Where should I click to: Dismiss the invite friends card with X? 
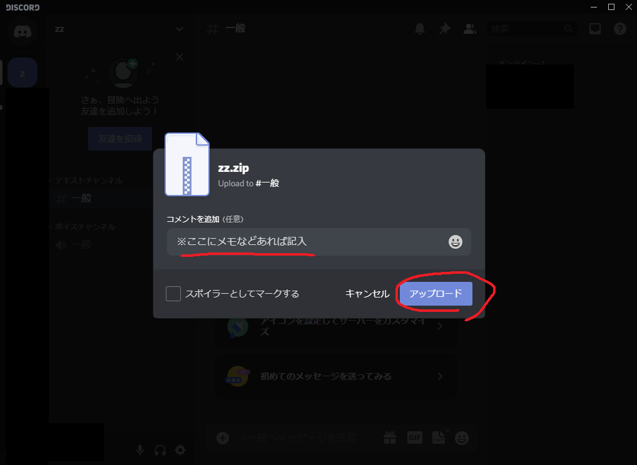[x=180, y=57]
